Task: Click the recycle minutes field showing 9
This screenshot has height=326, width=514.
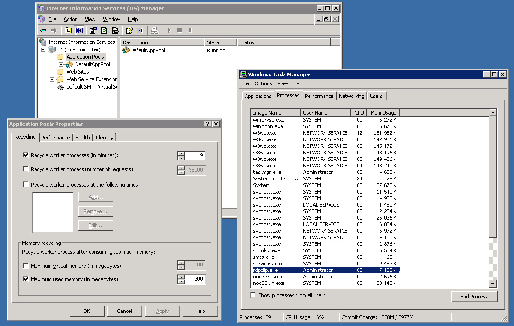Action: pyautogui.click(x=195, y=156)
